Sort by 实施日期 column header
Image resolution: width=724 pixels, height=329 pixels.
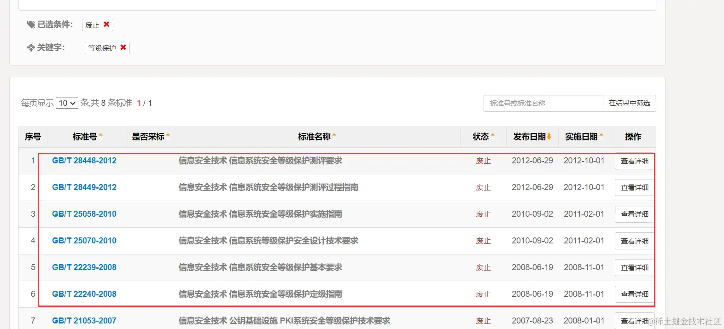(584, 137)
